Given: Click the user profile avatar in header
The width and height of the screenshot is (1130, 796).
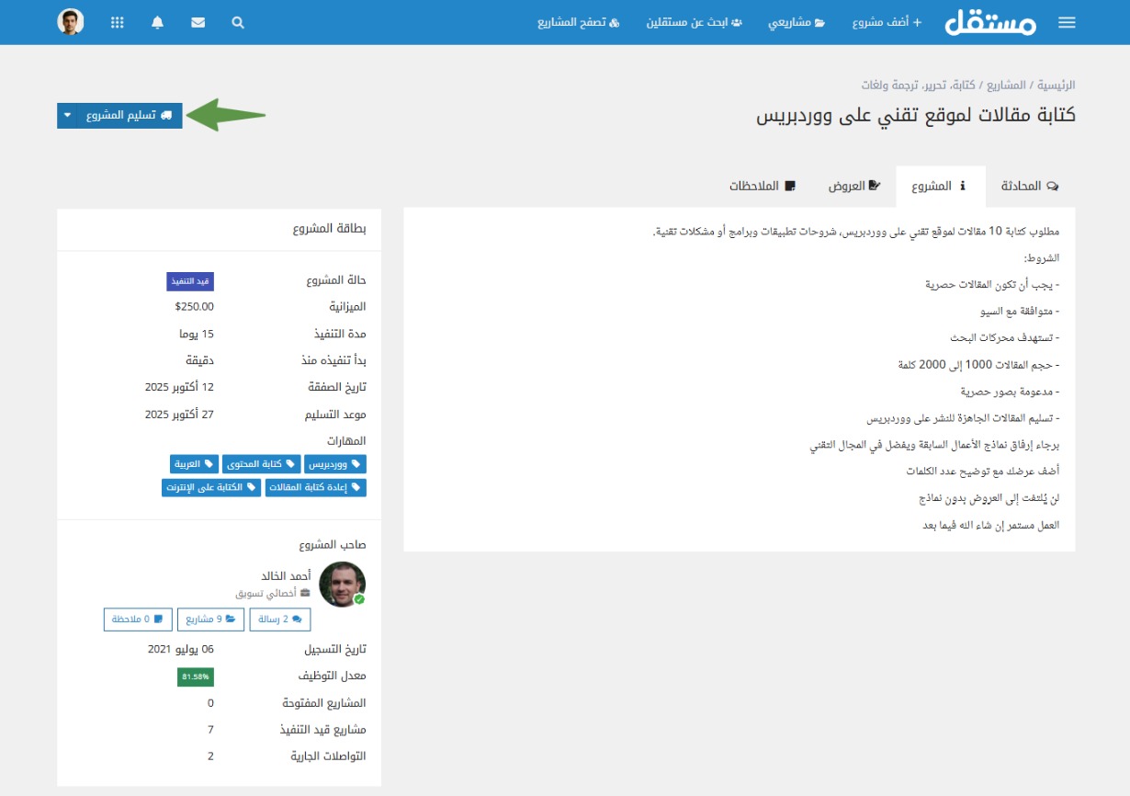Looking at the screenshot, I should pyautogui.click(x=71, y=22).
